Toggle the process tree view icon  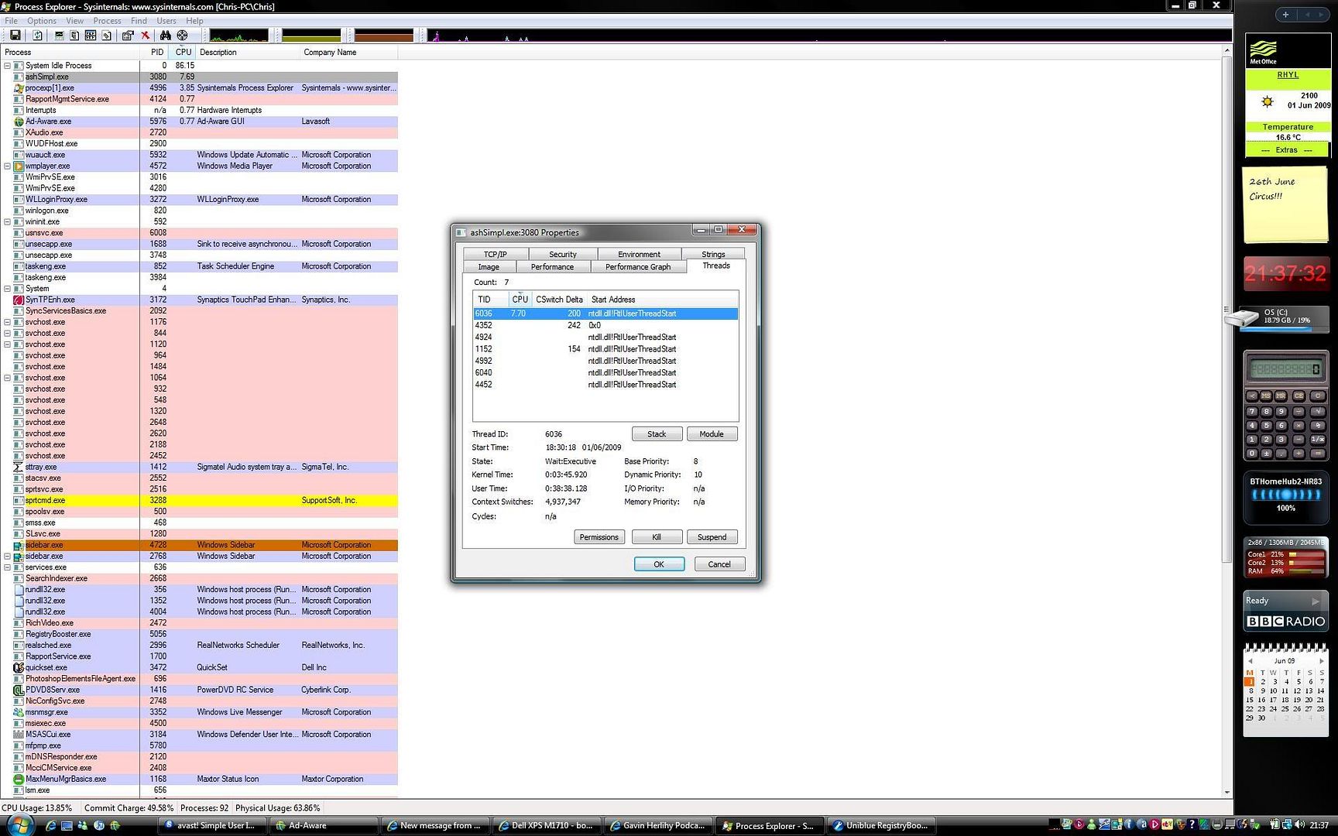[x=74, y=36]
